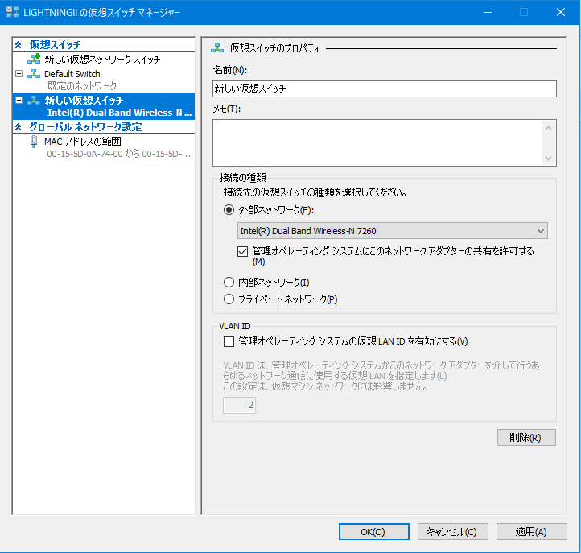The image size is (581, 553).
Task: Click the 仮想スイッチ section header
Action: [104, 45]
